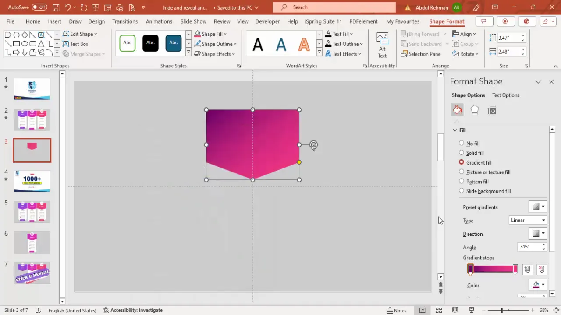Click the Save icon in title bar
The height and width of the screenshot is (315, 561).
(56, 7)
